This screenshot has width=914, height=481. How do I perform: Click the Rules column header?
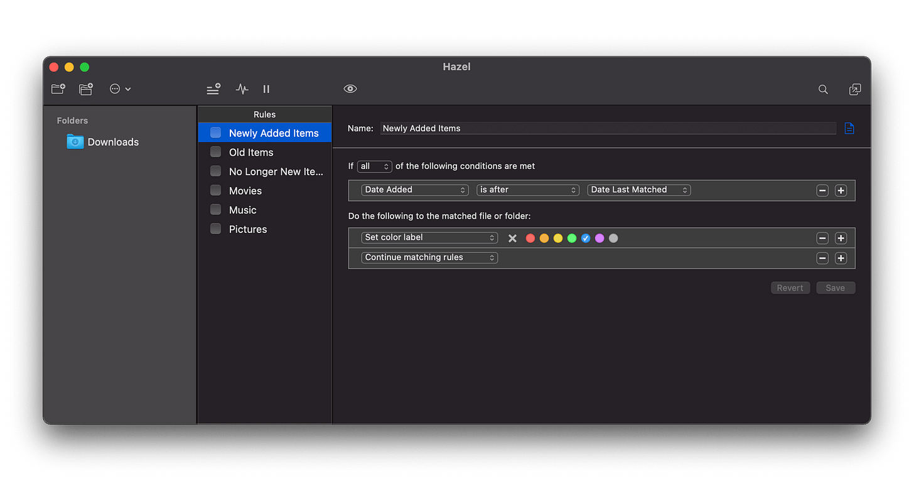click(x=264, y=114)
